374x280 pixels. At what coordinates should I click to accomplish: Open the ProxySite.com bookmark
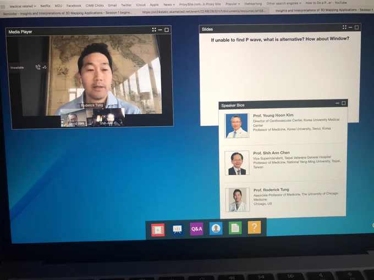pos(200,4)
